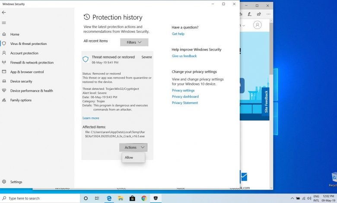
Task: Open Cortana from the taskbar
Action: click(86, 198)
